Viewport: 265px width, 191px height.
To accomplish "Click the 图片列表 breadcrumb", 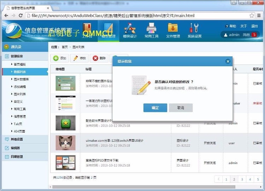I will pos(78,47).
